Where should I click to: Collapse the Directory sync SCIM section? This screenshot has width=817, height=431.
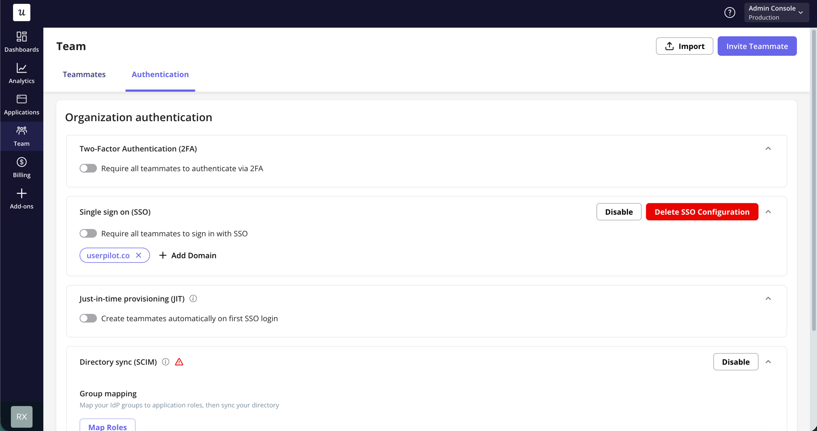coord(768,362)
